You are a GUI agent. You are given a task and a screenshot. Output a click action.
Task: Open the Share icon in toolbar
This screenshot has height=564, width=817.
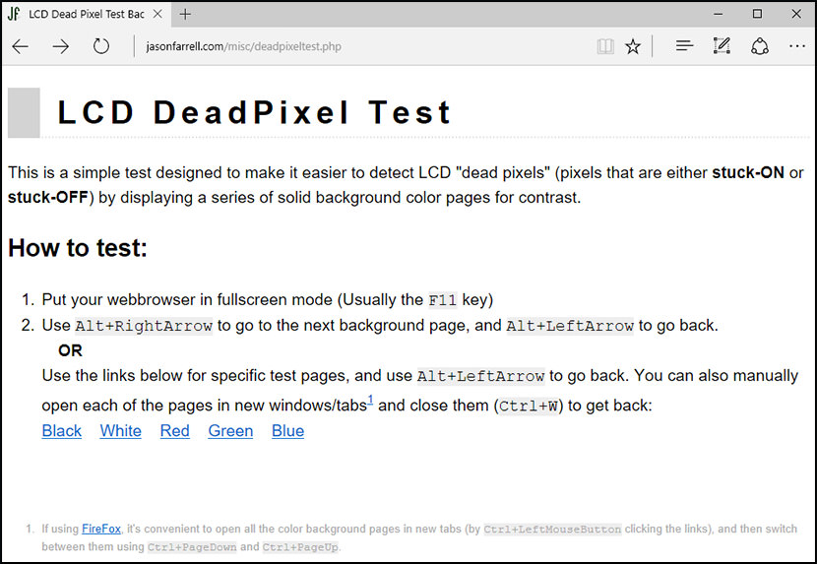[x=760, y=46]
